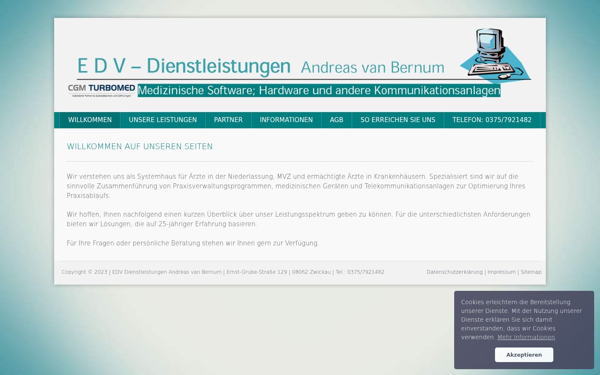Open the Datenschutzerklärung footer link

click(x=455, y=272)
